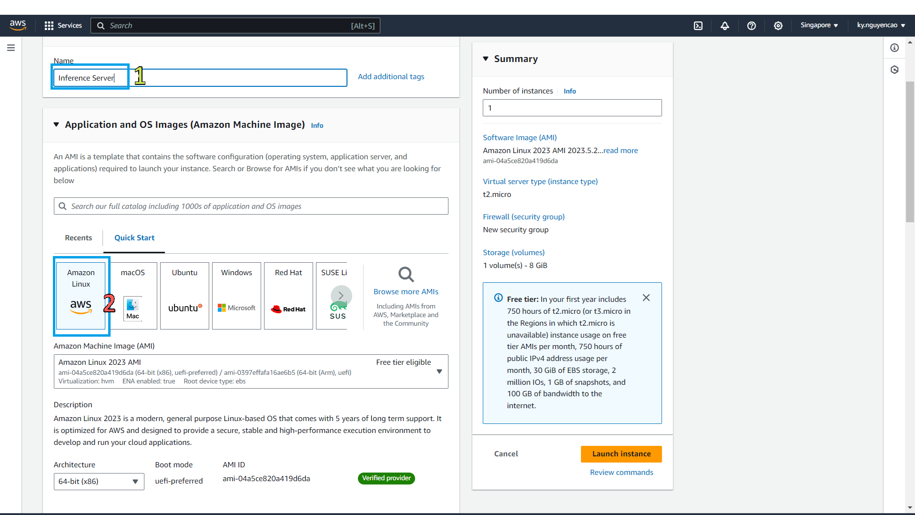Expand the AMI selection dropdown arrow

[x=439, y=371]
